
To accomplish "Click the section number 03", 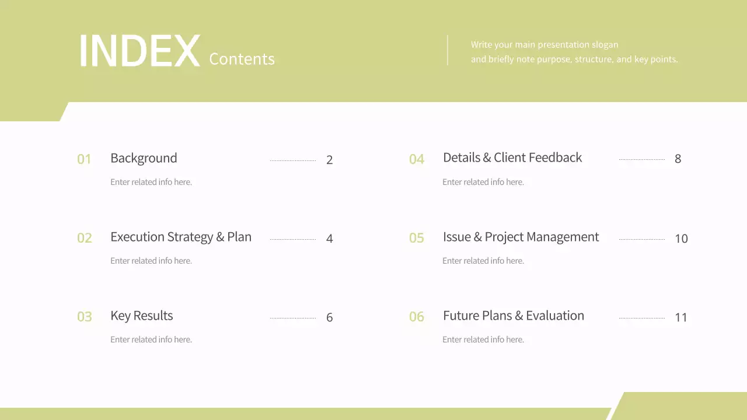I will [84, 317].
